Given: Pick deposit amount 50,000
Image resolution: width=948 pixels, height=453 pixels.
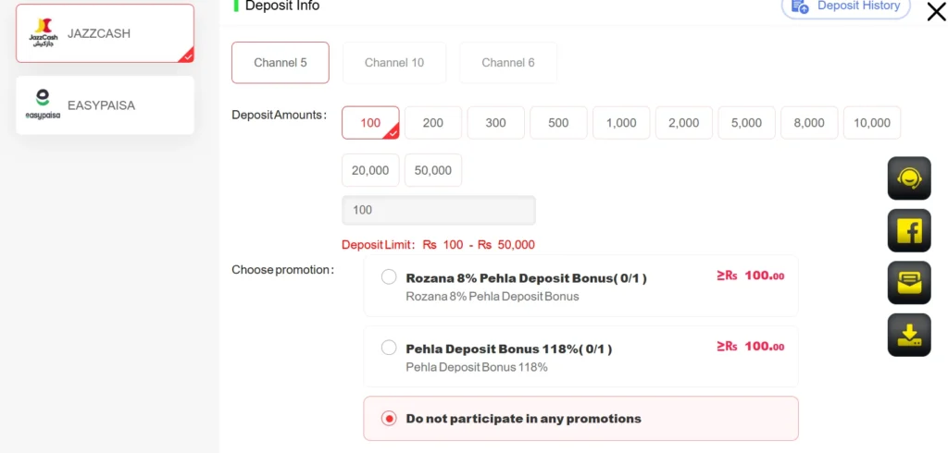Looking at the screenshot, I should tap(433, 170).
